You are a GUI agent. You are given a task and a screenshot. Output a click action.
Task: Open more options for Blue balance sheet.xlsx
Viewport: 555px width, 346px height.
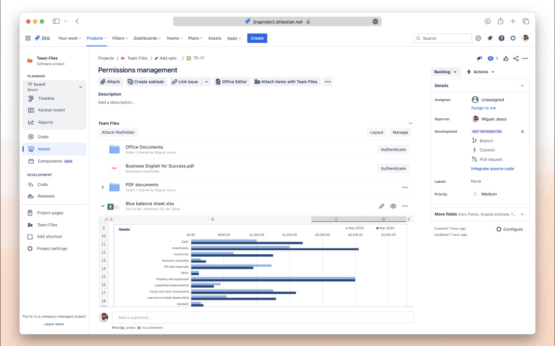pyautogui.click(x=405, y=206)
